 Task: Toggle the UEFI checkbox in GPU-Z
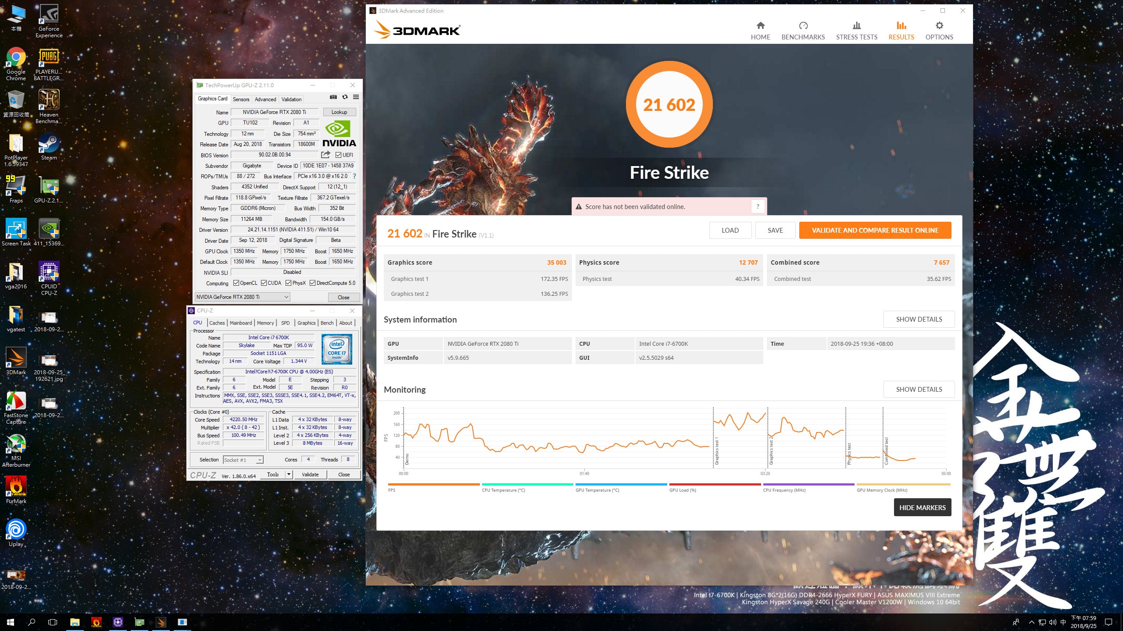coord(338,155)
